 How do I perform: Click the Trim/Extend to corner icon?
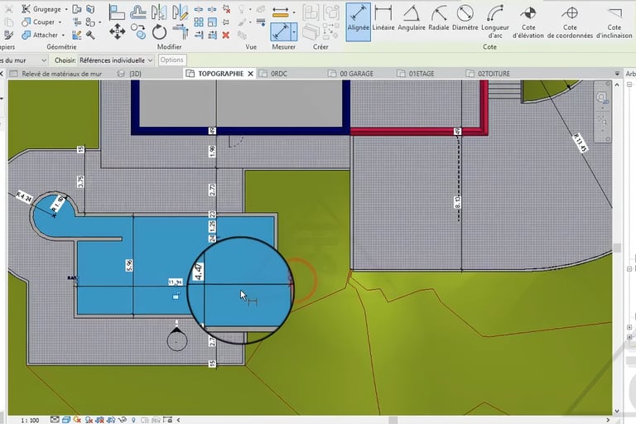pyautogui.click(x=180, y=31)
